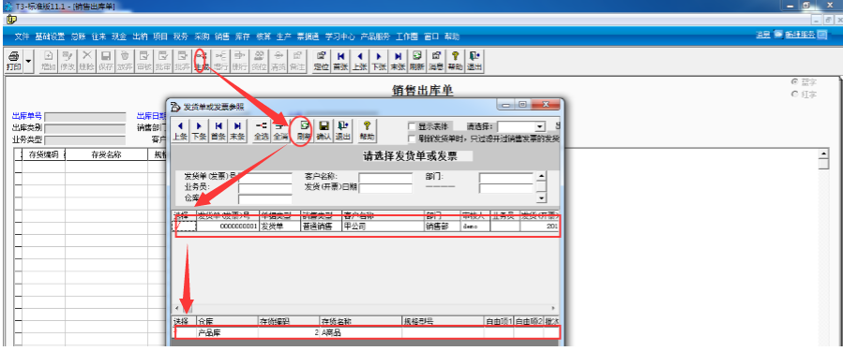This screenshot has height=351, width=843.
Task: Open the 销售 menu
Action: (222, 37)
